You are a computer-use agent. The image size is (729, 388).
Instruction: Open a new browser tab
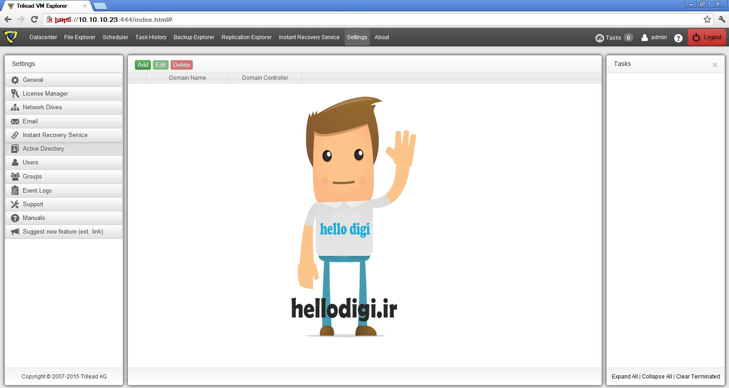pyautogui.click(x=100, y=6)
